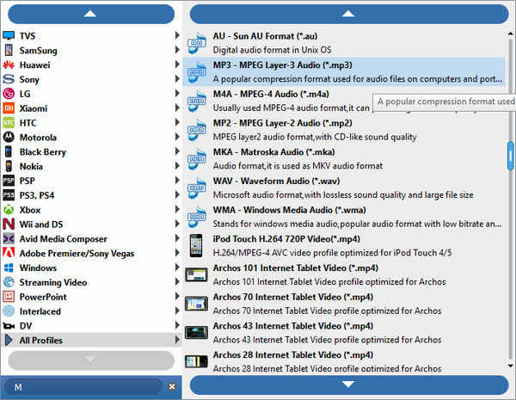Click the Streaming Video globe icon
This screenshot has width=516, height=400.
pos(9,282)
